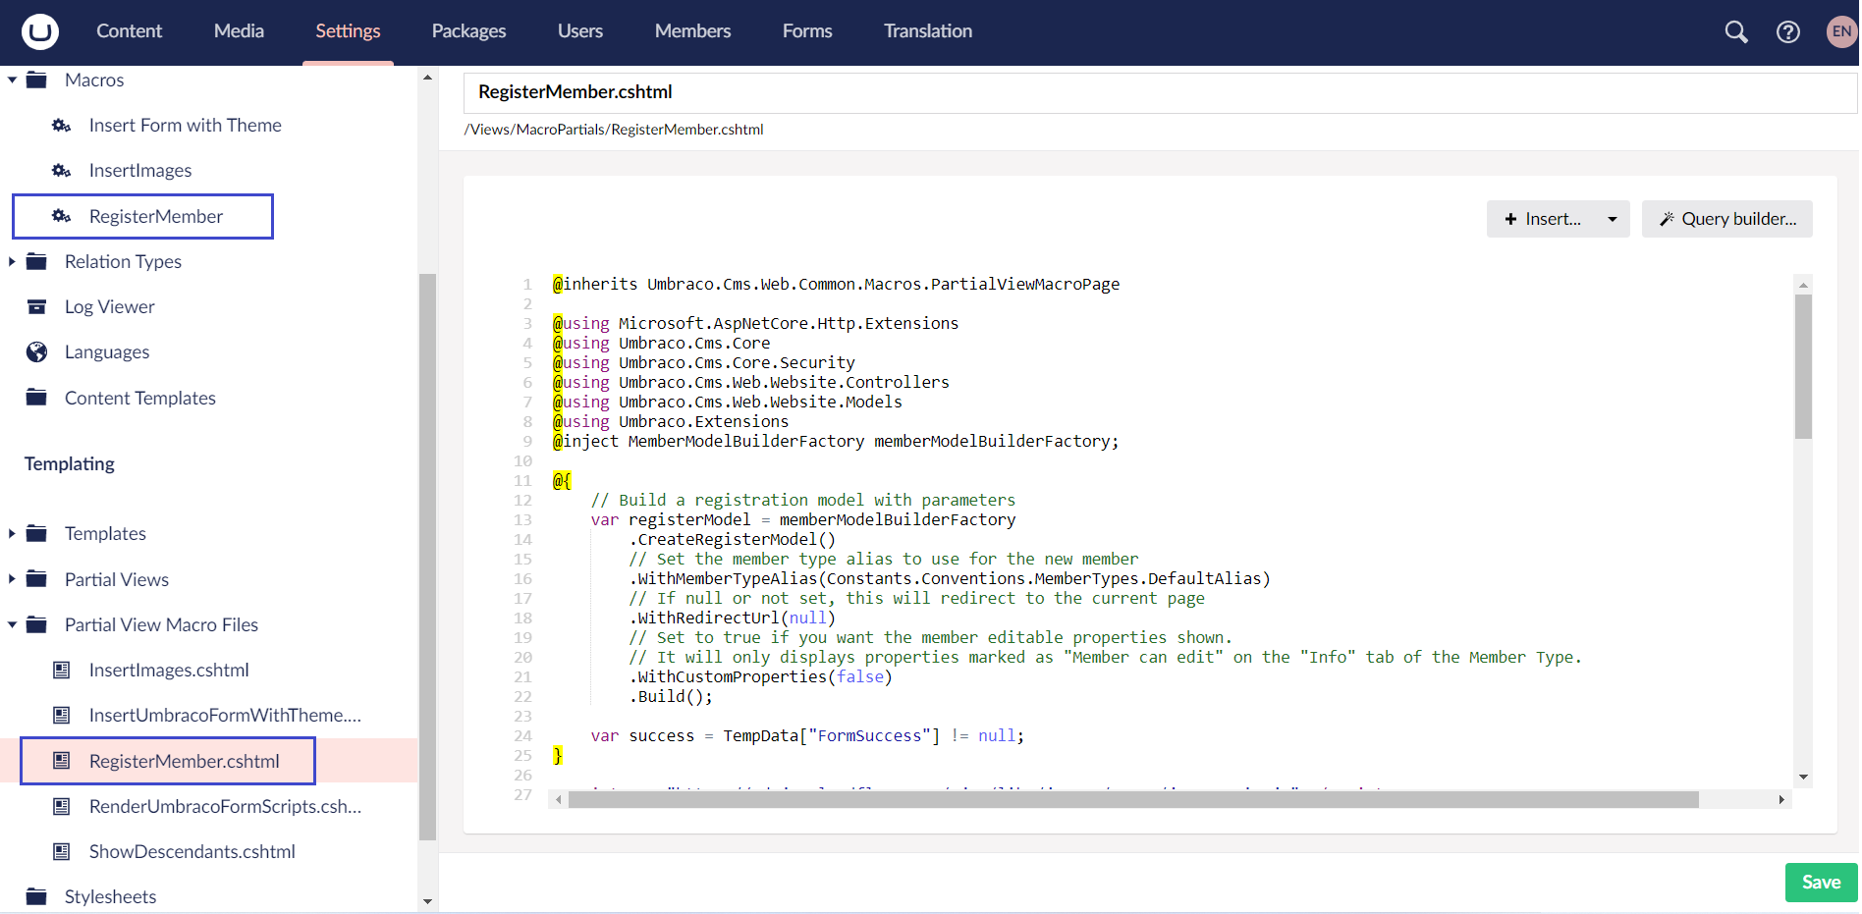The width and height of the screenshot is (1862, 914).
Task: Open the Insert dropdown caret
Action: pyautogui.click(x=1612, y=219)
